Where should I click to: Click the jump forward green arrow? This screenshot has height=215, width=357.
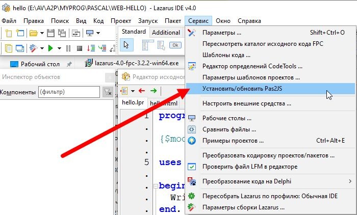(154, 91)
